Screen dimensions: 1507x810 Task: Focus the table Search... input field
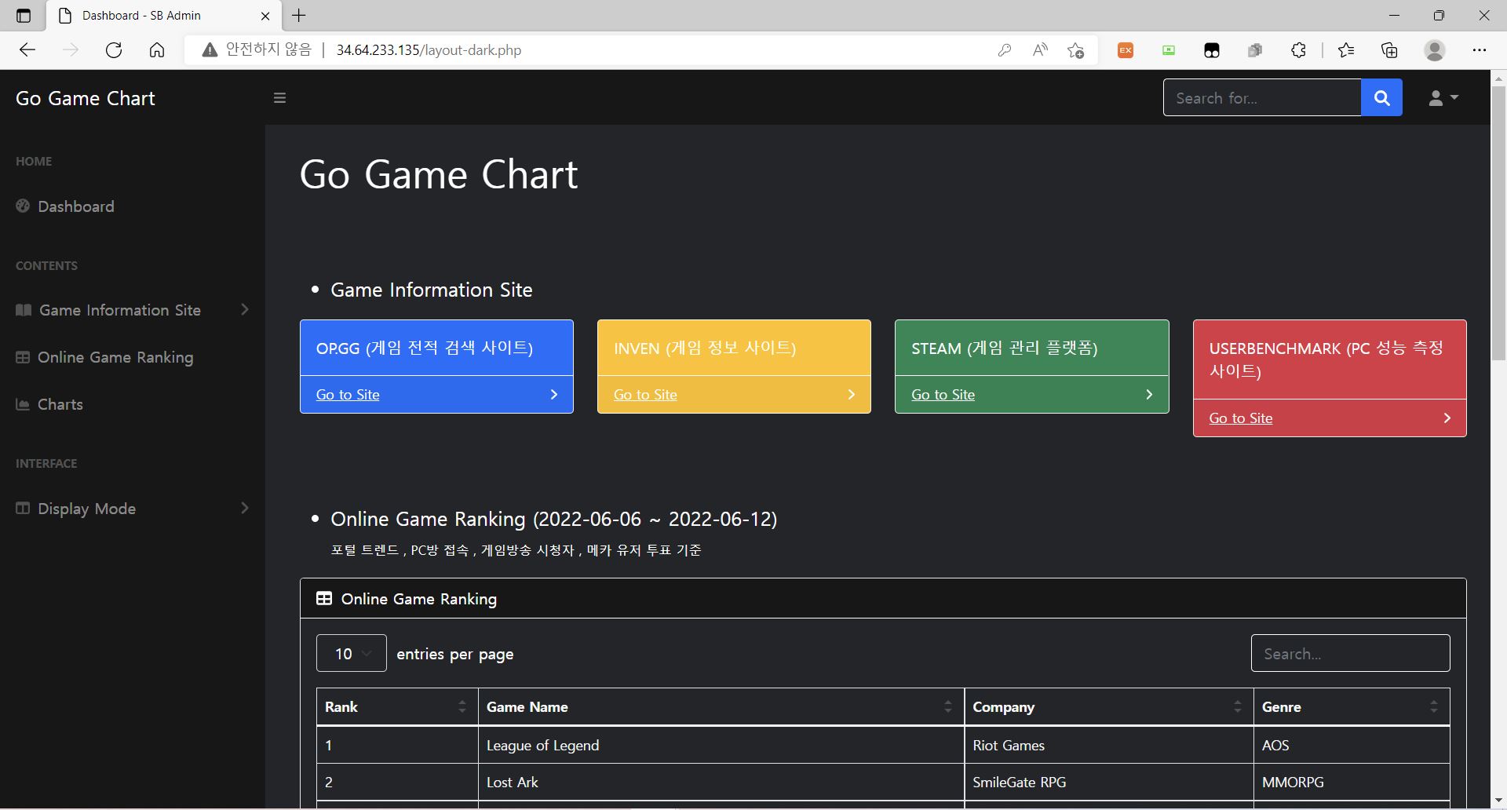1350,653
